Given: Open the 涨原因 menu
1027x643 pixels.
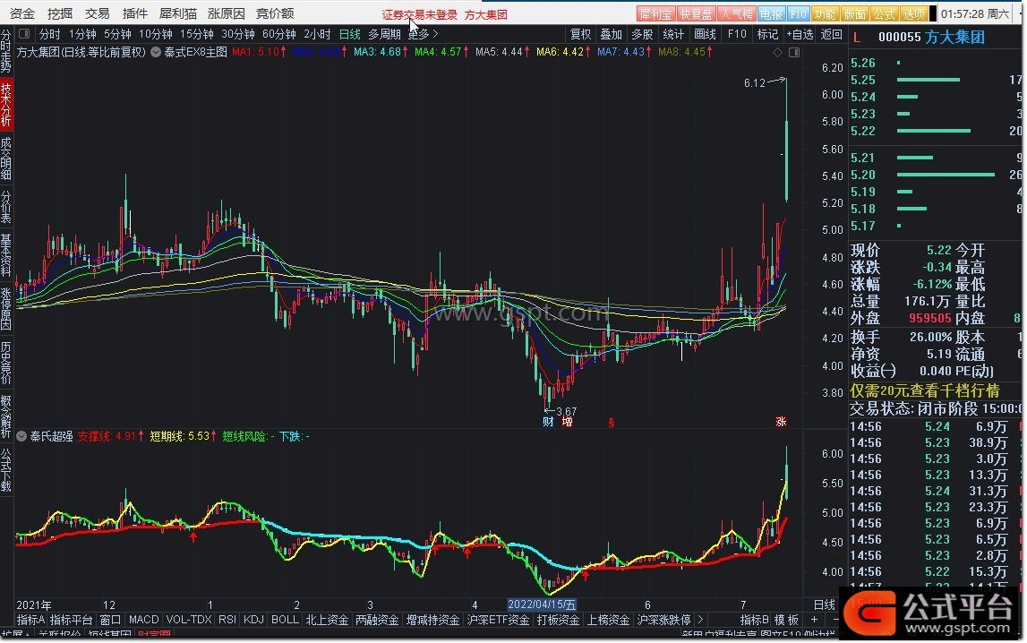Looking at the screenshot, I should [x=226, y=13].
